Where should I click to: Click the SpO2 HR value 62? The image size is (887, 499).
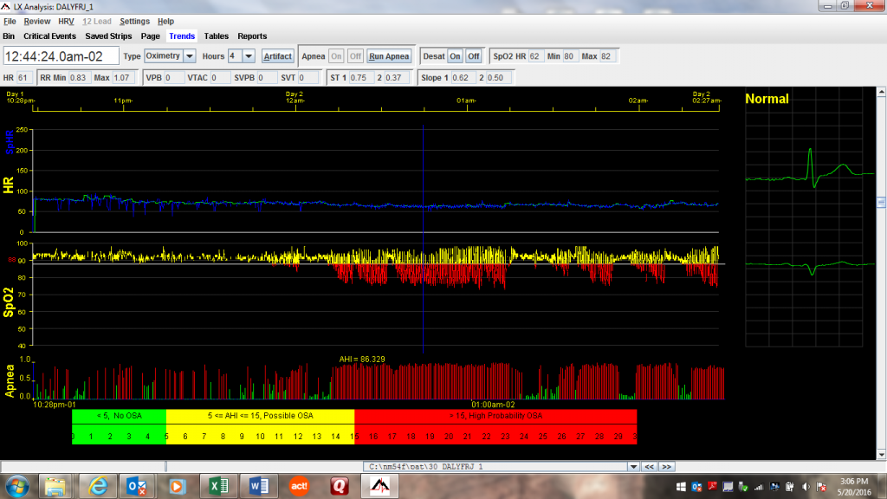535,56
